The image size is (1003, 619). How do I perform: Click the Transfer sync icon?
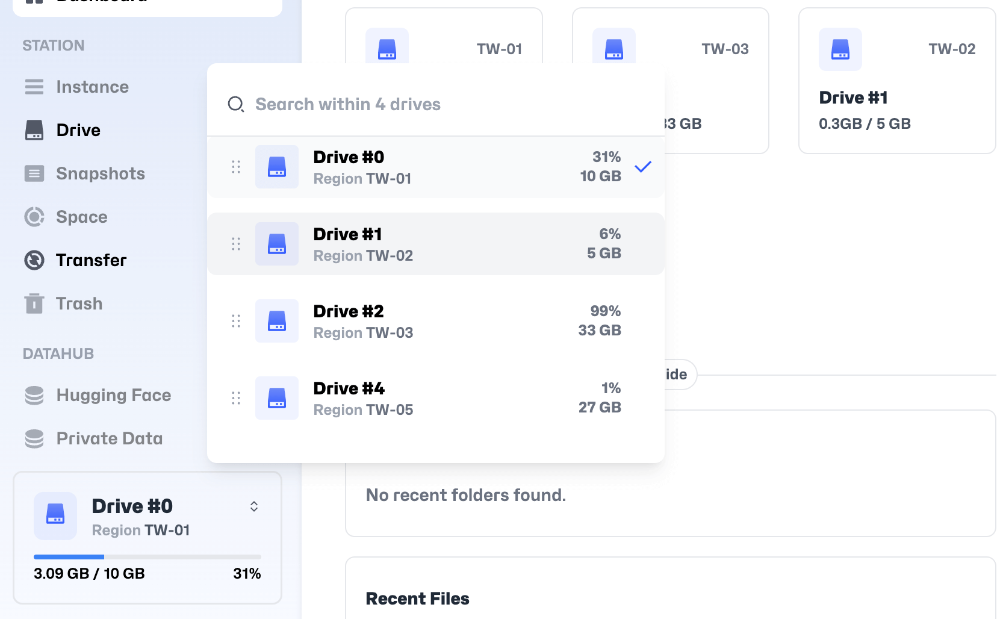[34, 260]
